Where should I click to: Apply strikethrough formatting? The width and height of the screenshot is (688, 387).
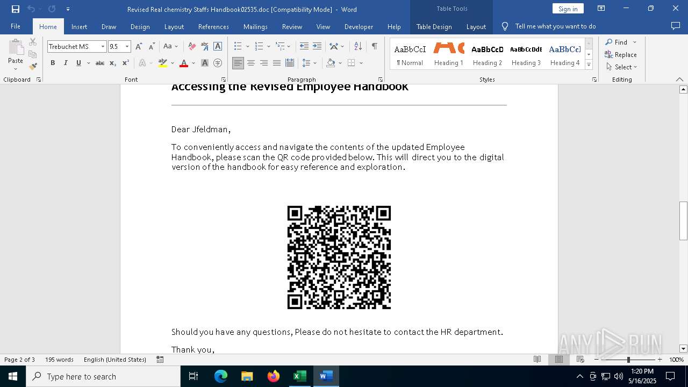point(100,63)
